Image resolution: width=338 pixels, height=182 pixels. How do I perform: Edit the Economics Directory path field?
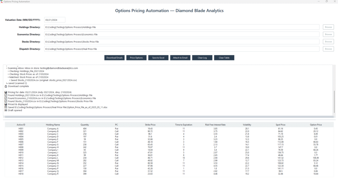pos(182,34)
